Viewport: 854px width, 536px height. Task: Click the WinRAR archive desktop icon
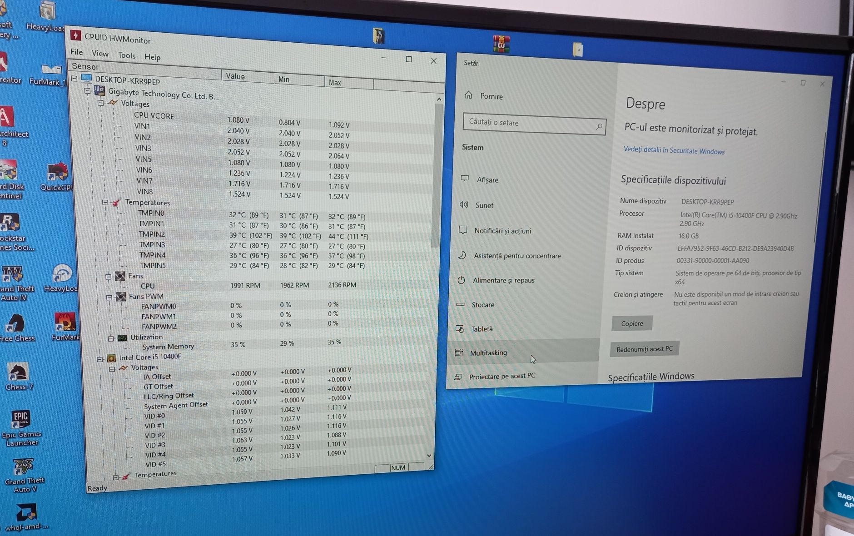pyautogui.click(x=501, y=44)
